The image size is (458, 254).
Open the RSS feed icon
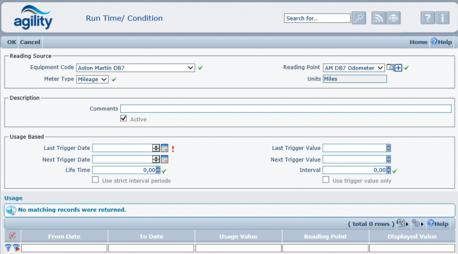378,18
